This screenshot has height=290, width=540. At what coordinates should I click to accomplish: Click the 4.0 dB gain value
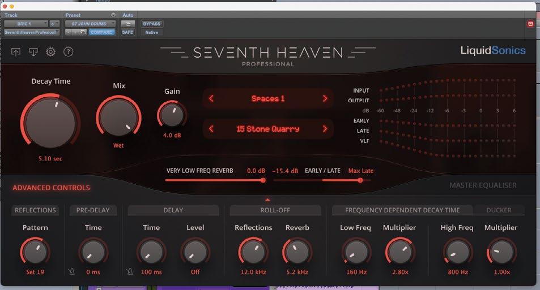point(172,135)
